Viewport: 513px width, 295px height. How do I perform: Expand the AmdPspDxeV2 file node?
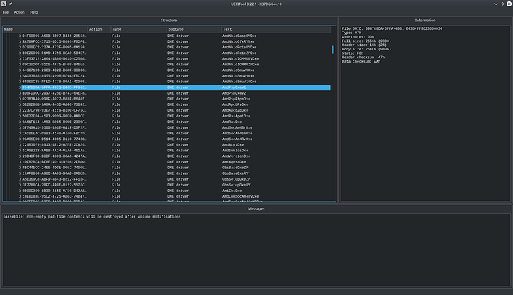click(20, 93)
